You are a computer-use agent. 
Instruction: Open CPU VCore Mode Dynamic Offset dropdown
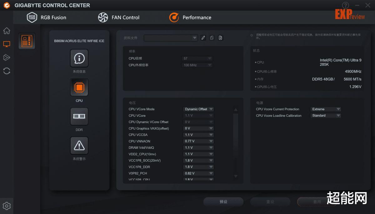click(x=198, y=109)
